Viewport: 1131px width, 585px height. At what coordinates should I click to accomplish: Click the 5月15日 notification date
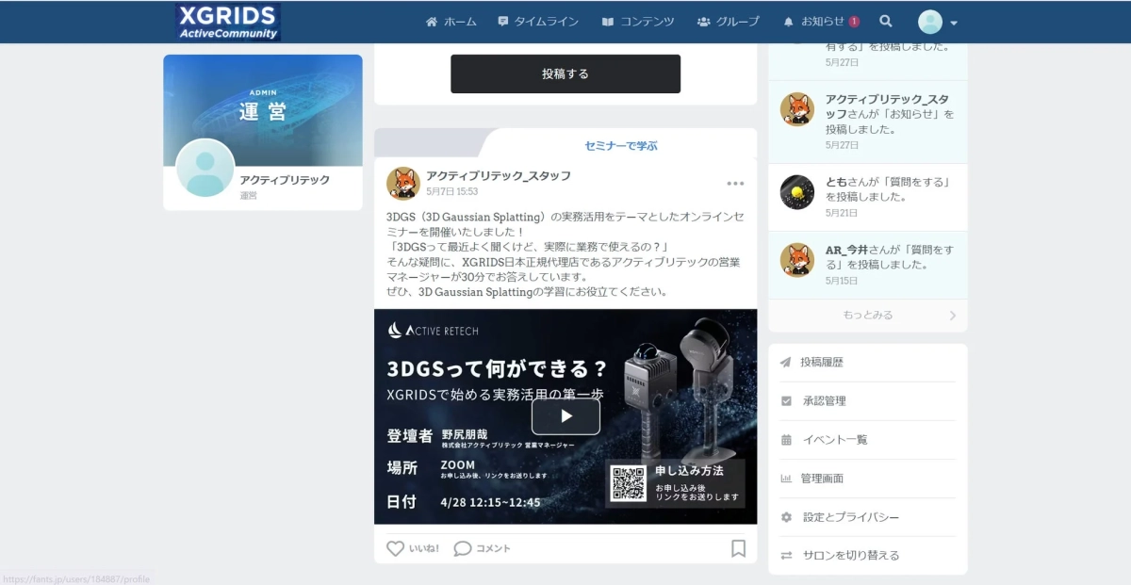click(x=842, y=281)
